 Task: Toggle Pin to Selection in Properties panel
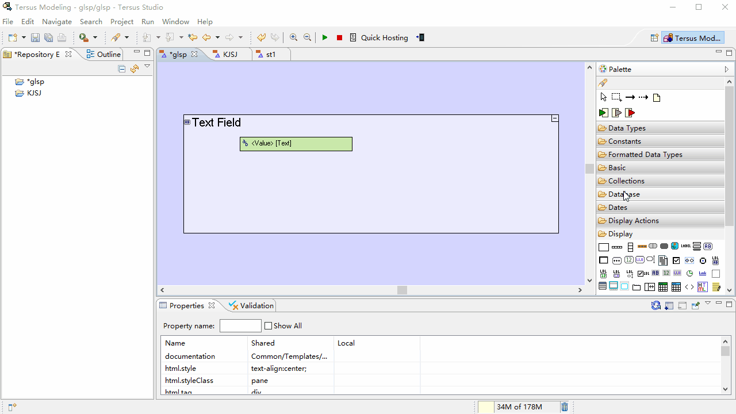pyautogui.click(x=696, y=305)
